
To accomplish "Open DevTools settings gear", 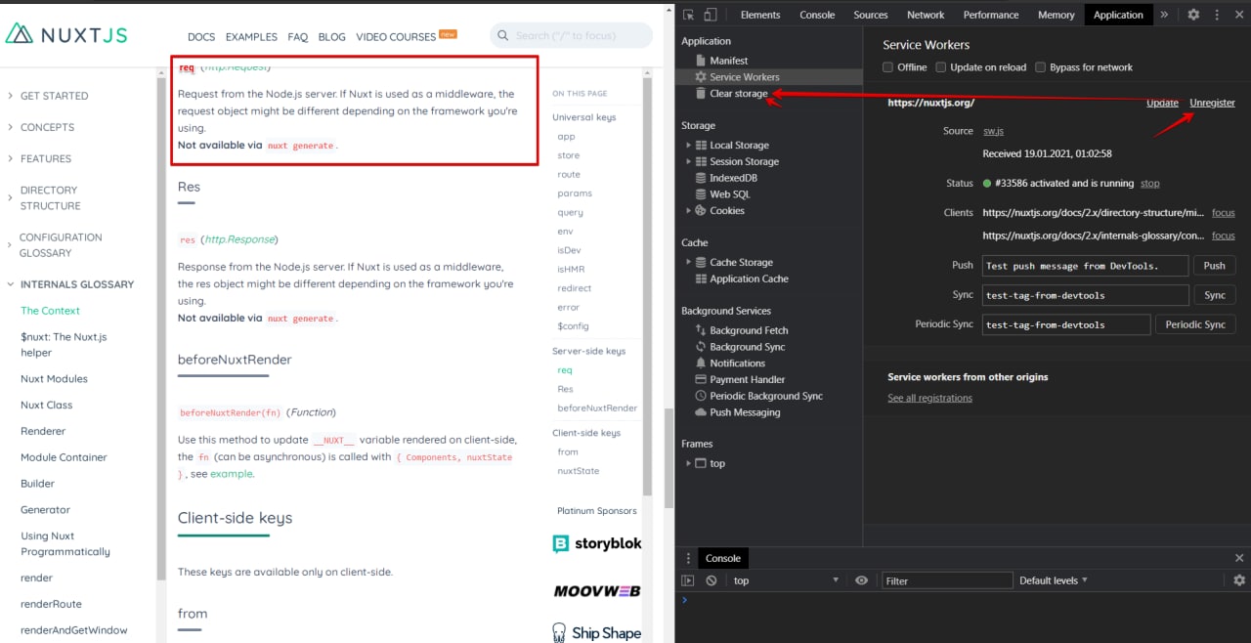I will [1193, 15].
